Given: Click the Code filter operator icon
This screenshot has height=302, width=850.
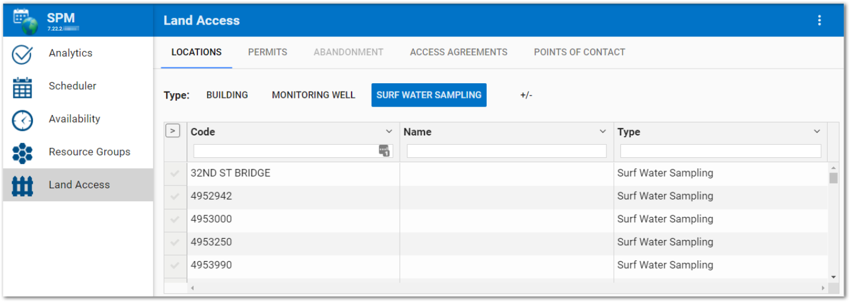Looking at the screenshot, I should pyautogui.click(x=384, y=151).
